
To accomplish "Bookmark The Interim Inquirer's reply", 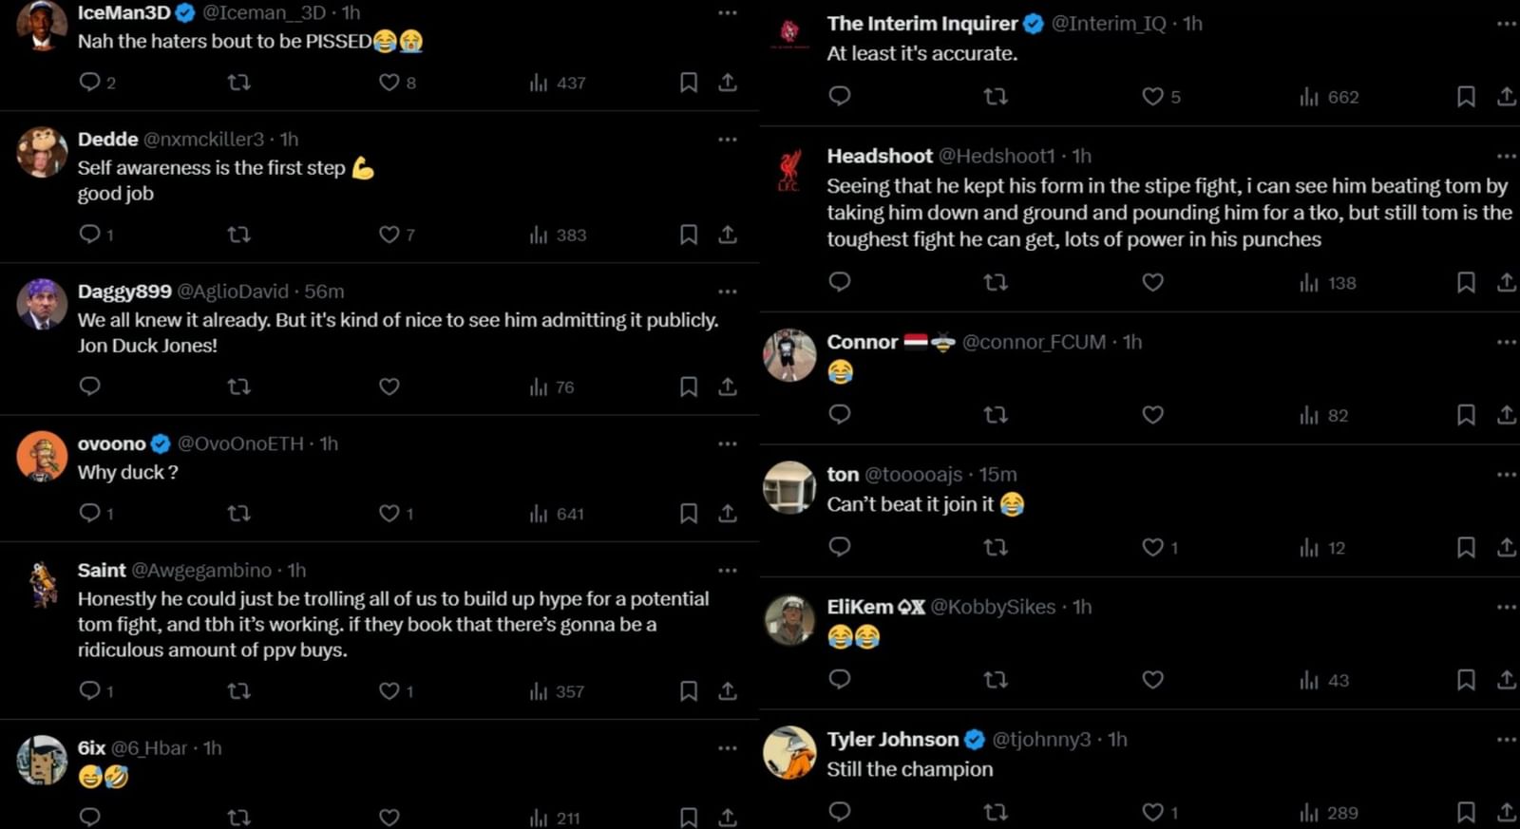I will point(1466,96).
